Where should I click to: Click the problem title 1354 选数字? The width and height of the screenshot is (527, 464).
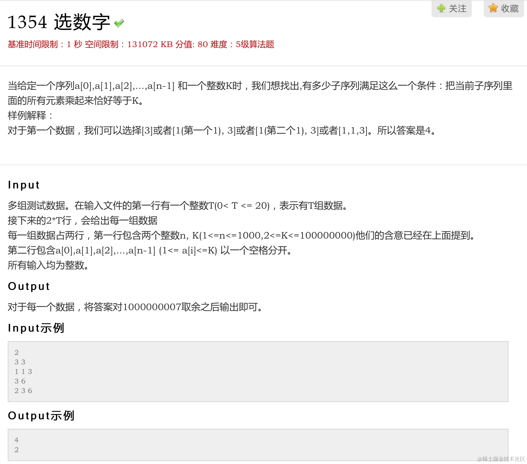click(x=59, y=22)
